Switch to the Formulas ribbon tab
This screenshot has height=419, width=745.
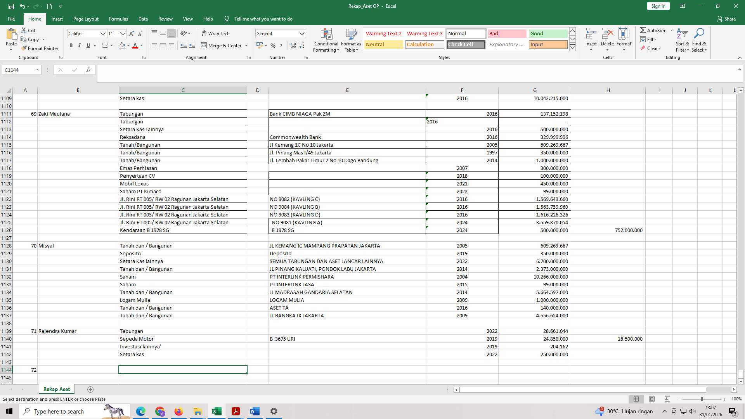click(118, 19)
